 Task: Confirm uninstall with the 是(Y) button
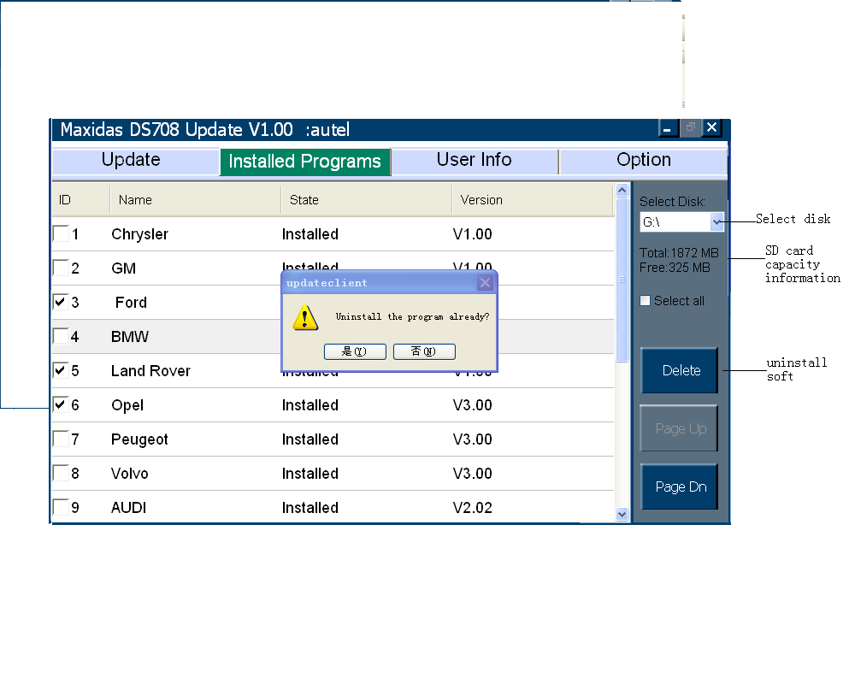tap(355, 351)
